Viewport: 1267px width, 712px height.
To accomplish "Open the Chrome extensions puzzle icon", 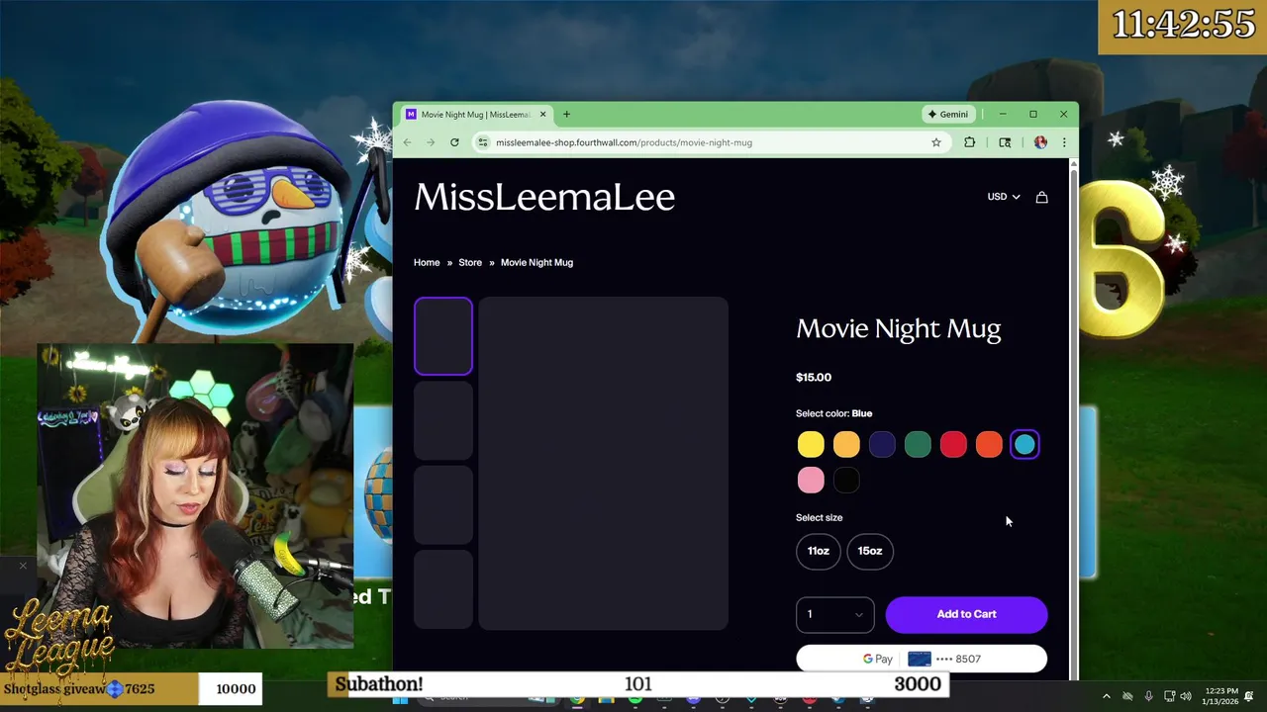I will (970, 142).
